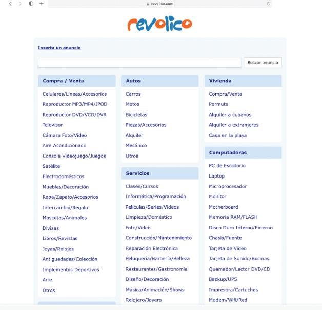Open the Inserta un anuncio link

(59, 48)
